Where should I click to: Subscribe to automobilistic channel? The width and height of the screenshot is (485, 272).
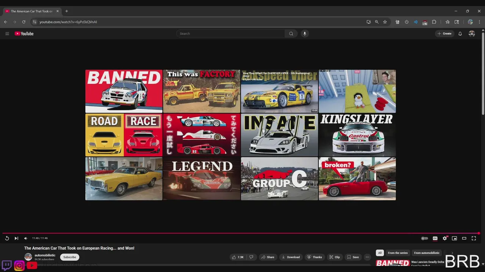coord(70,257)
